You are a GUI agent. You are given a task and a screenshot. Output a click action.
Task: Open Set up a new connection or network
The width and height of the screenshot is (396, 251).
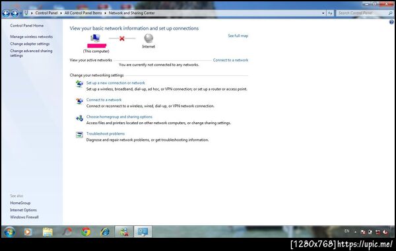[115, 83]
